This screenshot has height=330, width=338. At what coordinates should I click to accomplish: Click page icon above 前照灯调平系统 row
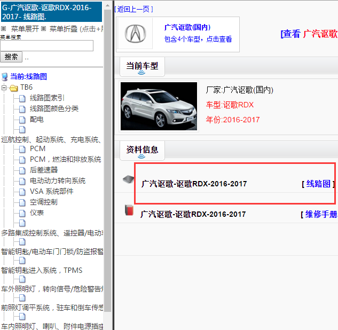click(x=22, y=297)
